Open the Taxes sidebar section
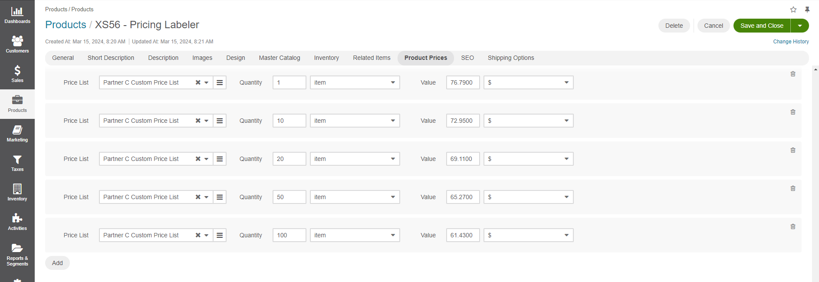819x282 pixels. (17, 163)
